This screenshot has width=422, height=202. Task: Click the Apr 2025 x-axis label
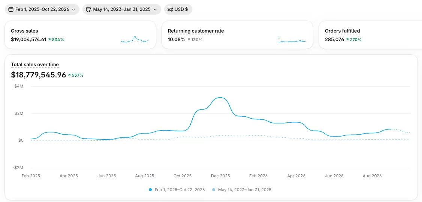(x=69, y=176)
